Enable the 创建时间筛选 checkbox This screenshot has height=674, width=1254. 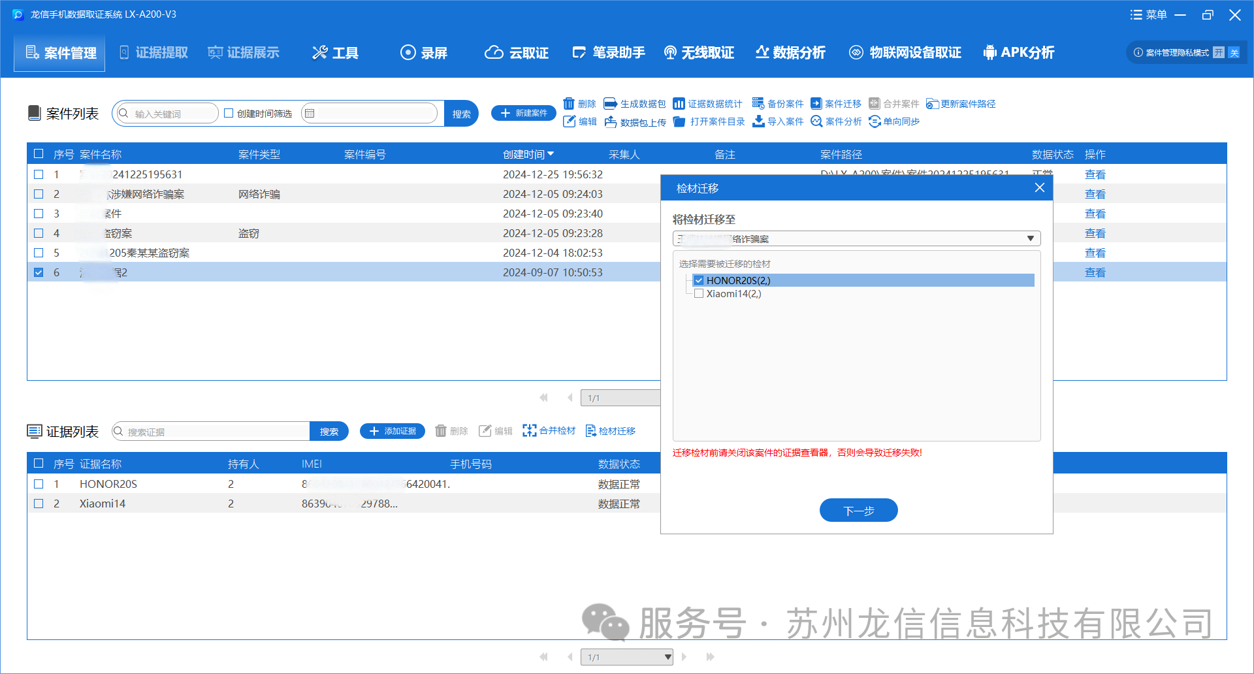[x=229, y=114]
